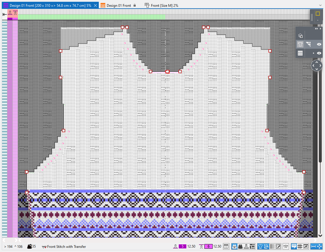Click the horizontal width-fit icon in status bar
Screen dimensions: 325x252
click(x=313, y=246)
